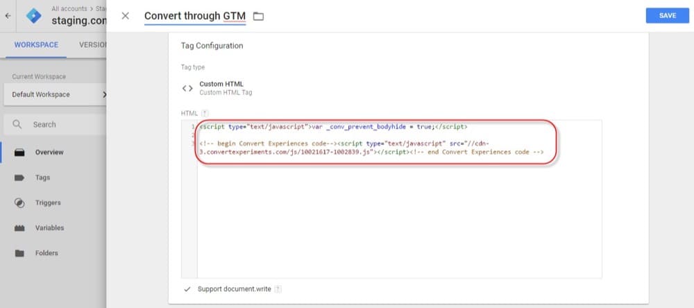Screen dimensions: 694x308
Task: Click the help icon beside HTML label
Action: [205, 113]
